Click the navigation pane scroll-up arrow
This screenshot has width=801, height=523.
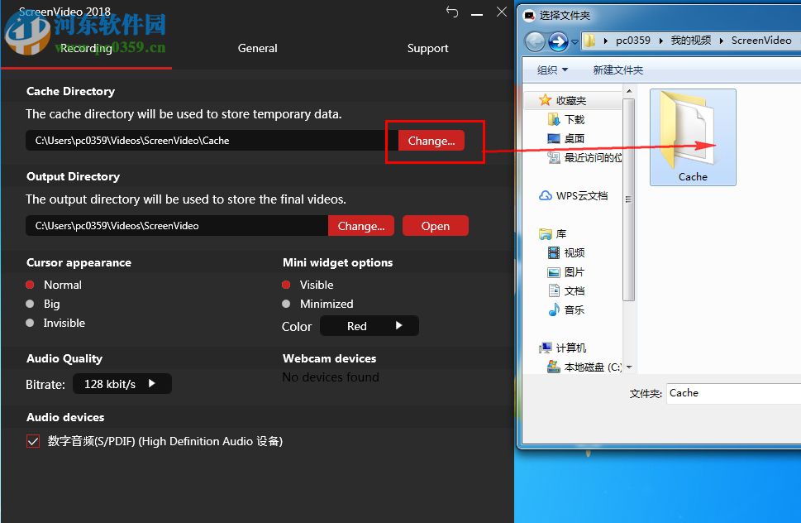pyautogui.click(x=629, y=92)
